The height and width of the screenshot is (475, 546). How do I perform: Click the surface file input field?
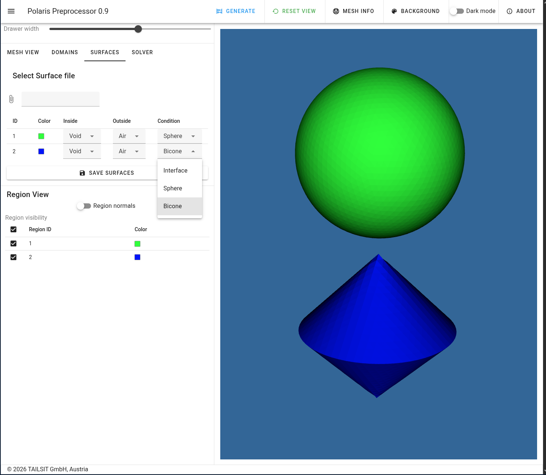tap(61, 99)
